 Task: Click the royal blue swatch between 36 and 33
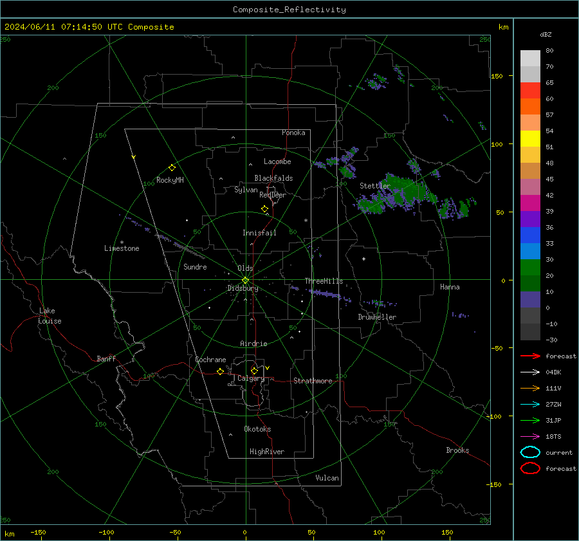(530, 235)
